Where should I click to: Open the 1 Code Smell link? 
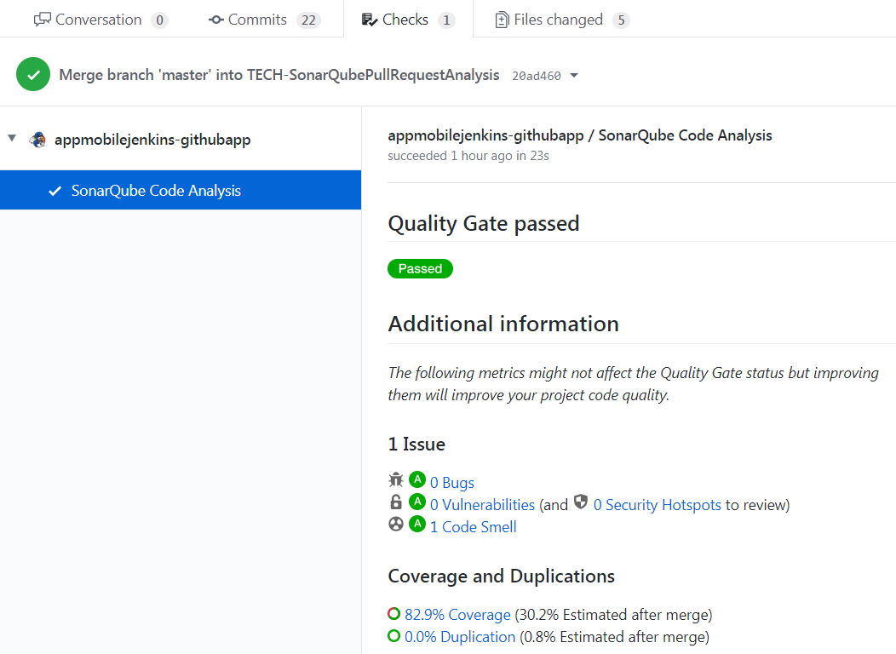(473, 526)
